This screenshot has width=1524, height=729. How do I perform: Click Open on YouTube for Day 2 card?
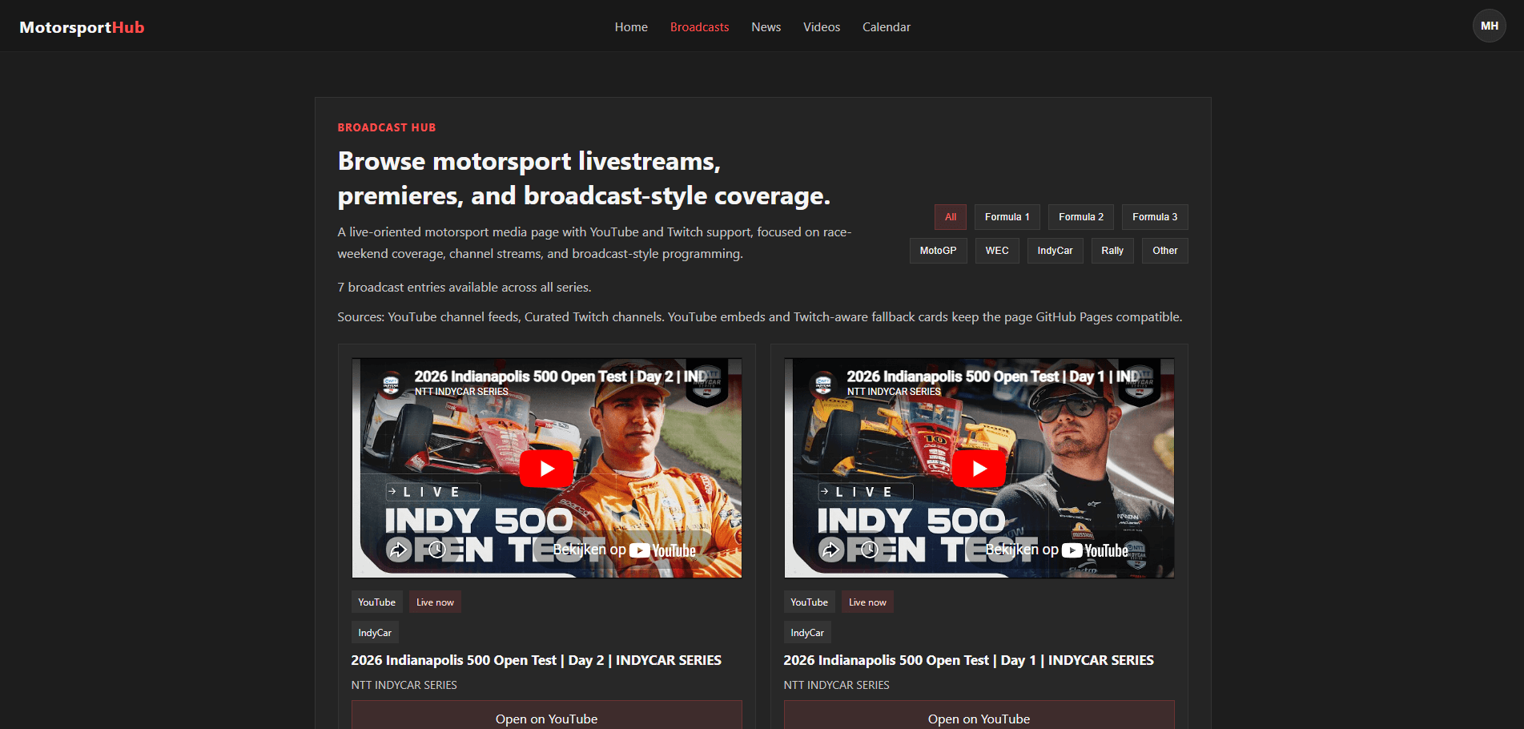(x=546, y=715)
